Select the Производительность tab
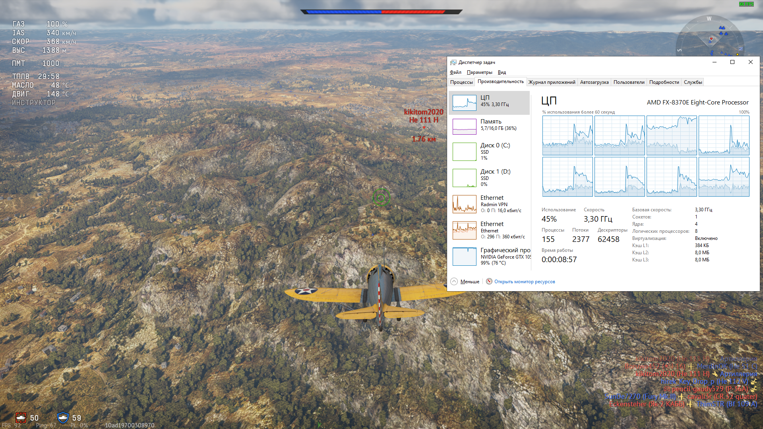The width and height of the screenshot is (763, 429). [500, 81]
